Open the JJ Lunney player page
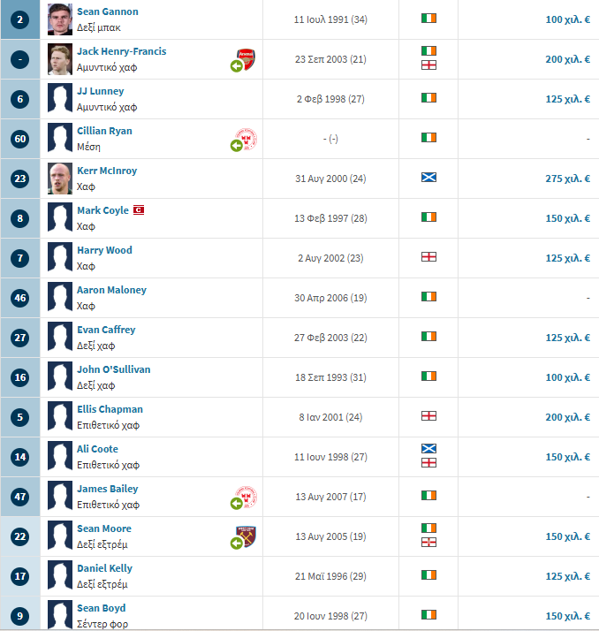The width and height of the screenshot is (599, 631). tap(100, 91)
